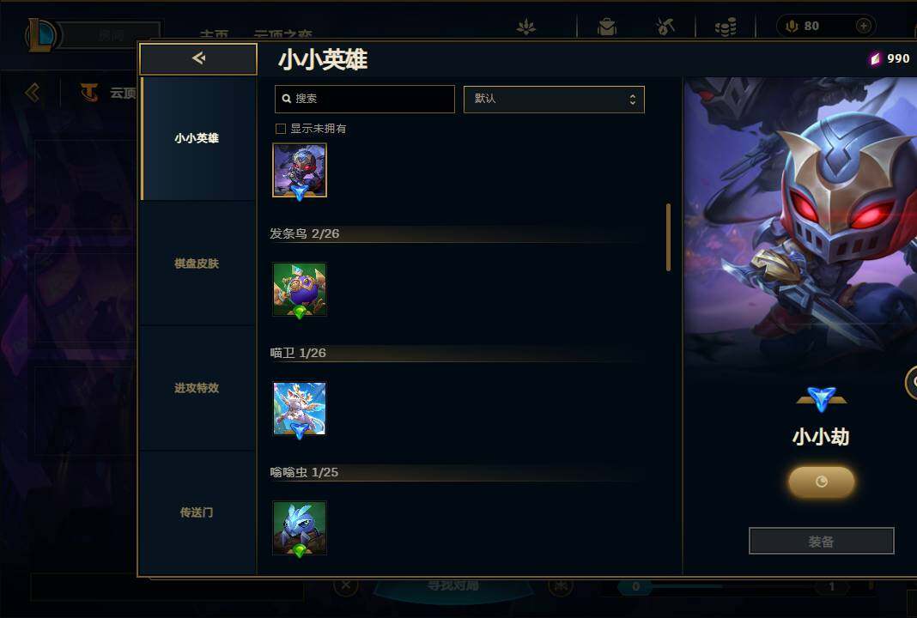Click the plus icon beside 80 currency

863,26
